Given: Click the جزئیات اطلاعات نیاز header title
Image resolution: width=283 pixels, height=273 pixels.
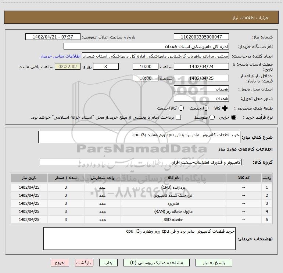Looking at the screenshot, I should (x=250, y=18).
